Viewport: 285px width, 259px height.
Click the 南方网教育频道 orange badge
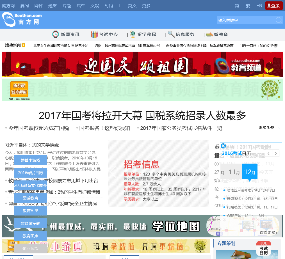pyautogui.click(x=19, y=89)
